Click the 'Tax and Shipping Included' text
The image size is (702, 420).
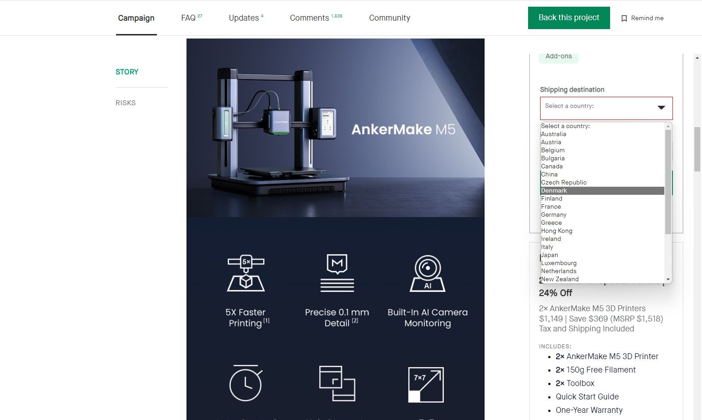pyautogui.click(x=586, y=329)
